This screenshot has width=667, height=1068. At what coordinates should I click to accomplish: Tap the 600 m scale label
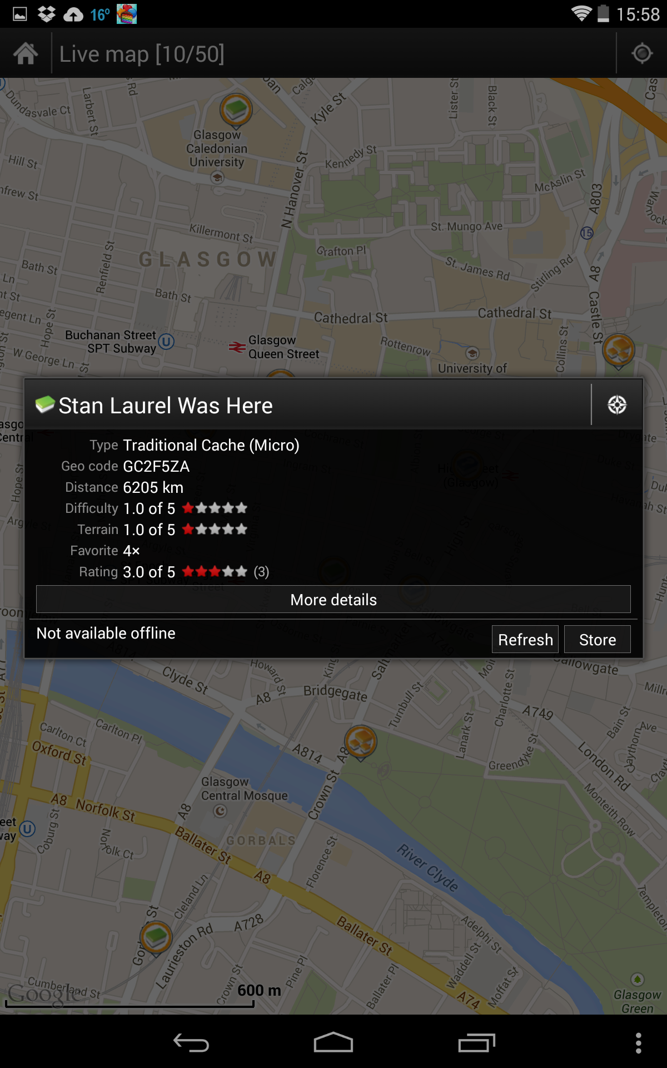[x=259, y=990]
